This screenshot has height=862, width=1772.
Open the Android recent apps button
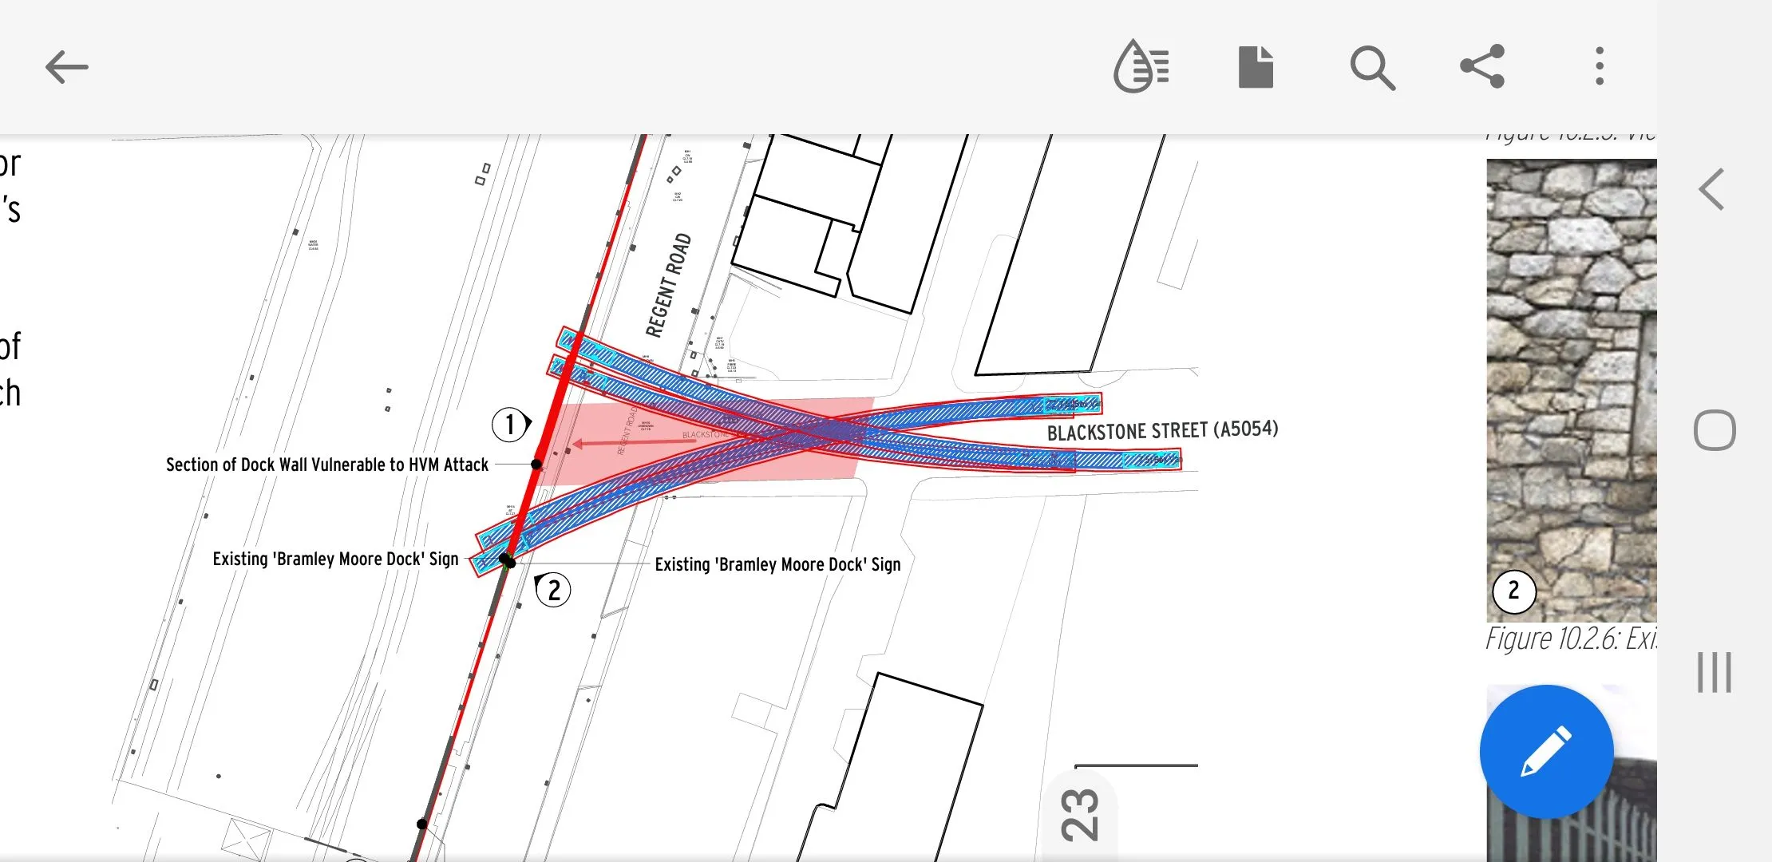pyautogui.click(x=1714, y=672)
